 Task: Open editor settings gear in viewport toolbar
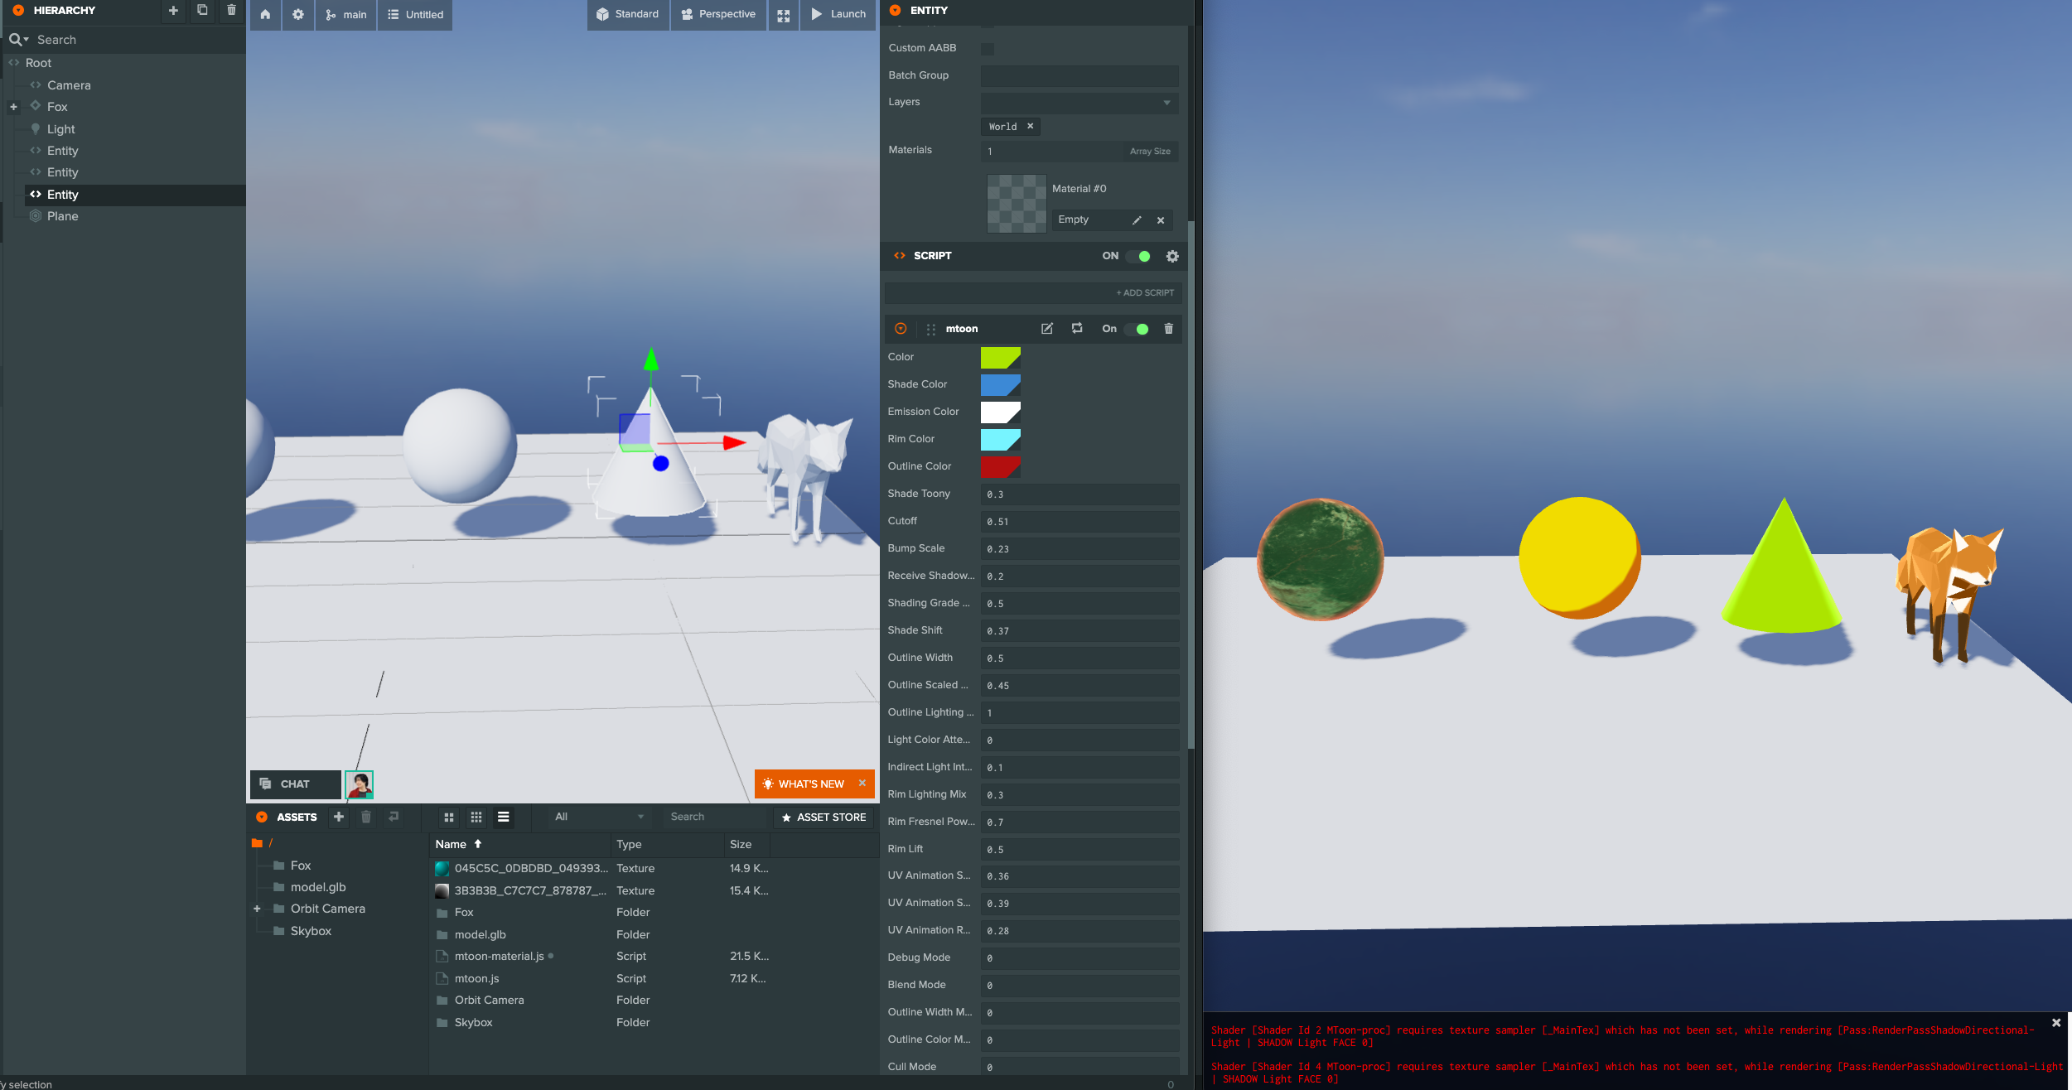[298, 15]
